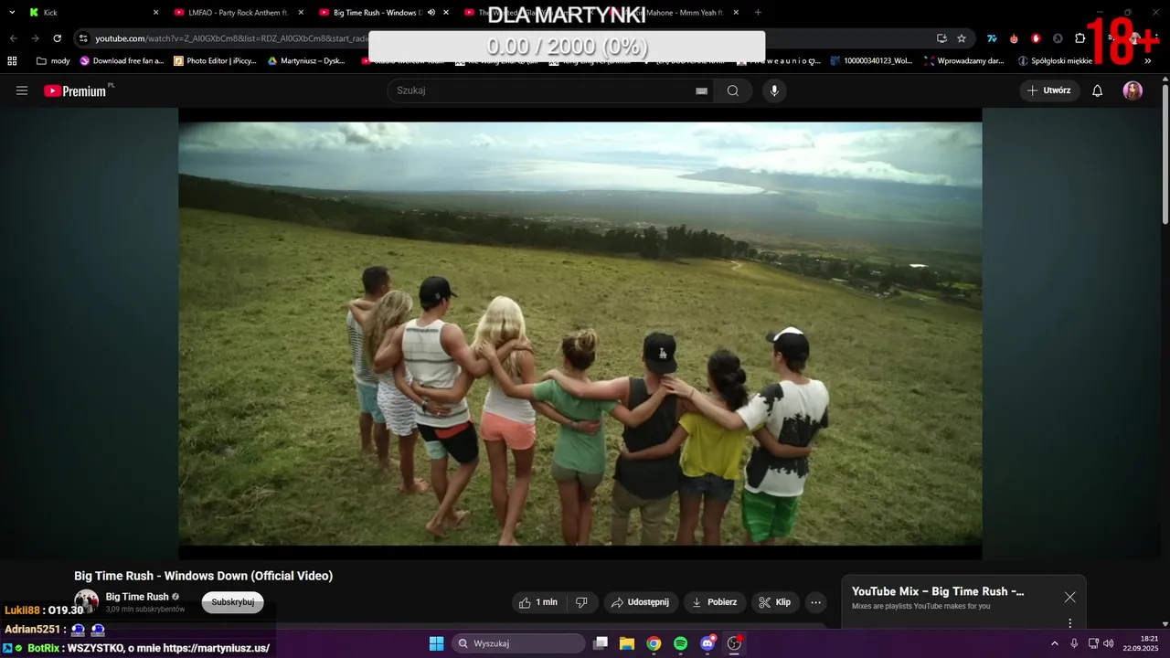Open Chrome extensions puzzle icon
This screenshot has width=1170, height=658.
tap(1080, 38)
